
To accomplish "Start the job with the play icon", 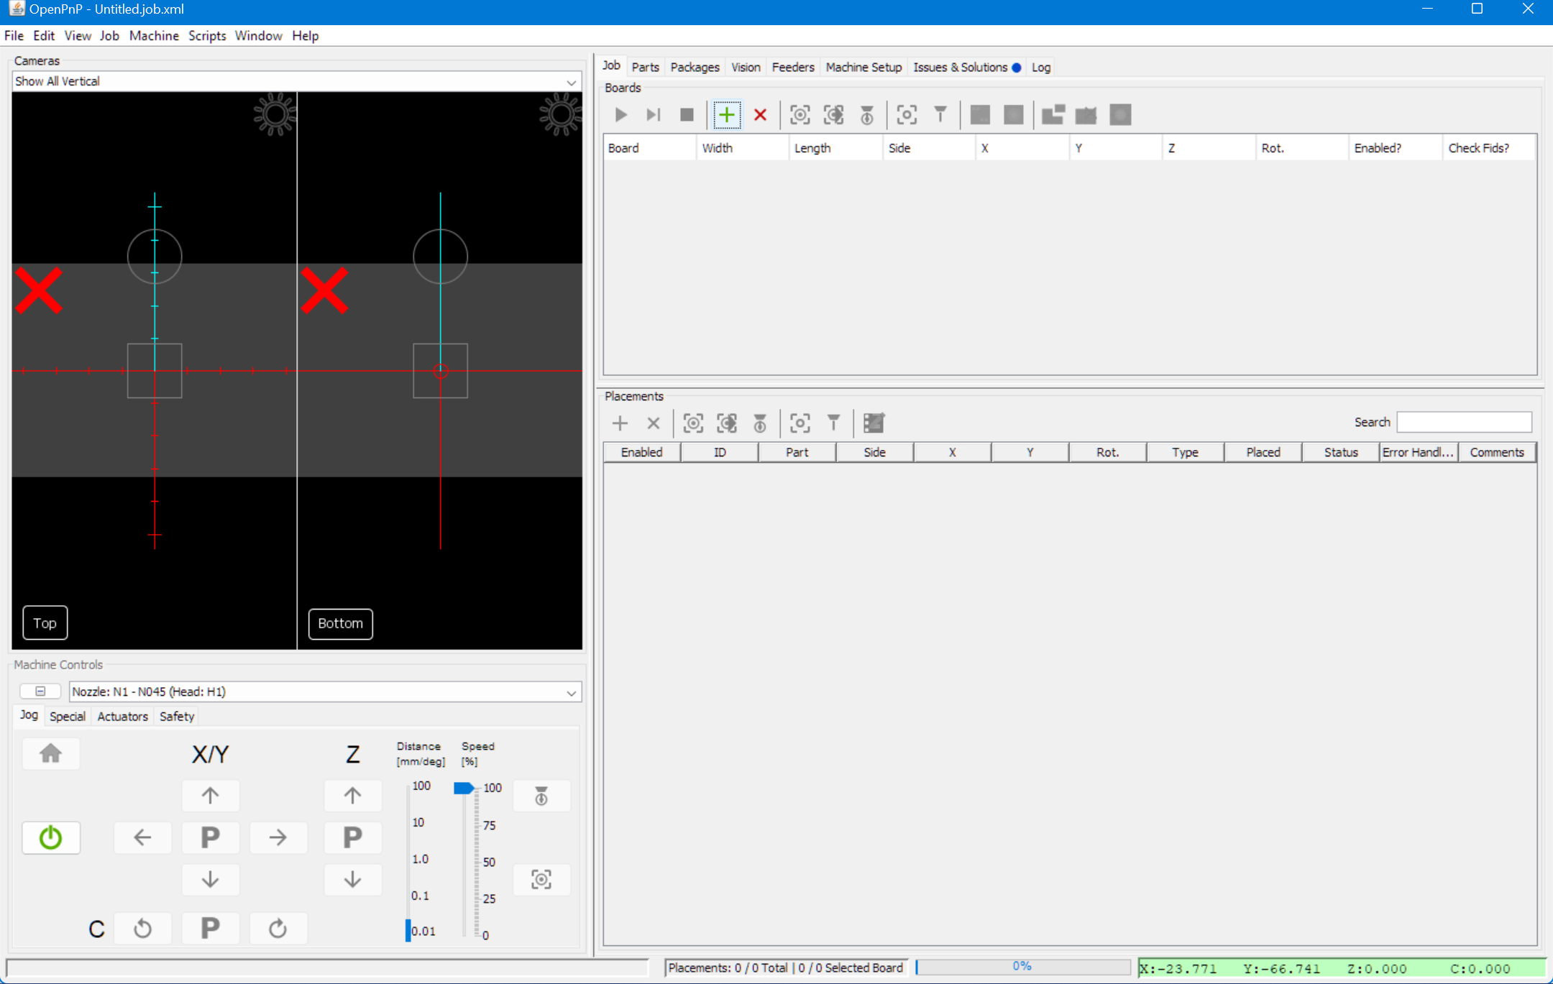I will pos(620,115).
